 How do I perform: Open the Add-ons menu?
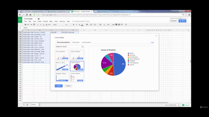[x=62, y=21]
